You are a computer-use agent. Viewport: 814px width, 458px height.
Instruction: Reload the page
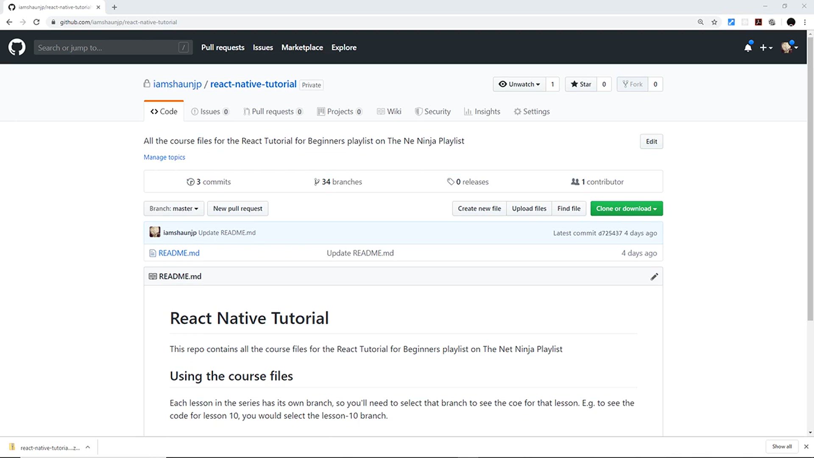[36, 22]
